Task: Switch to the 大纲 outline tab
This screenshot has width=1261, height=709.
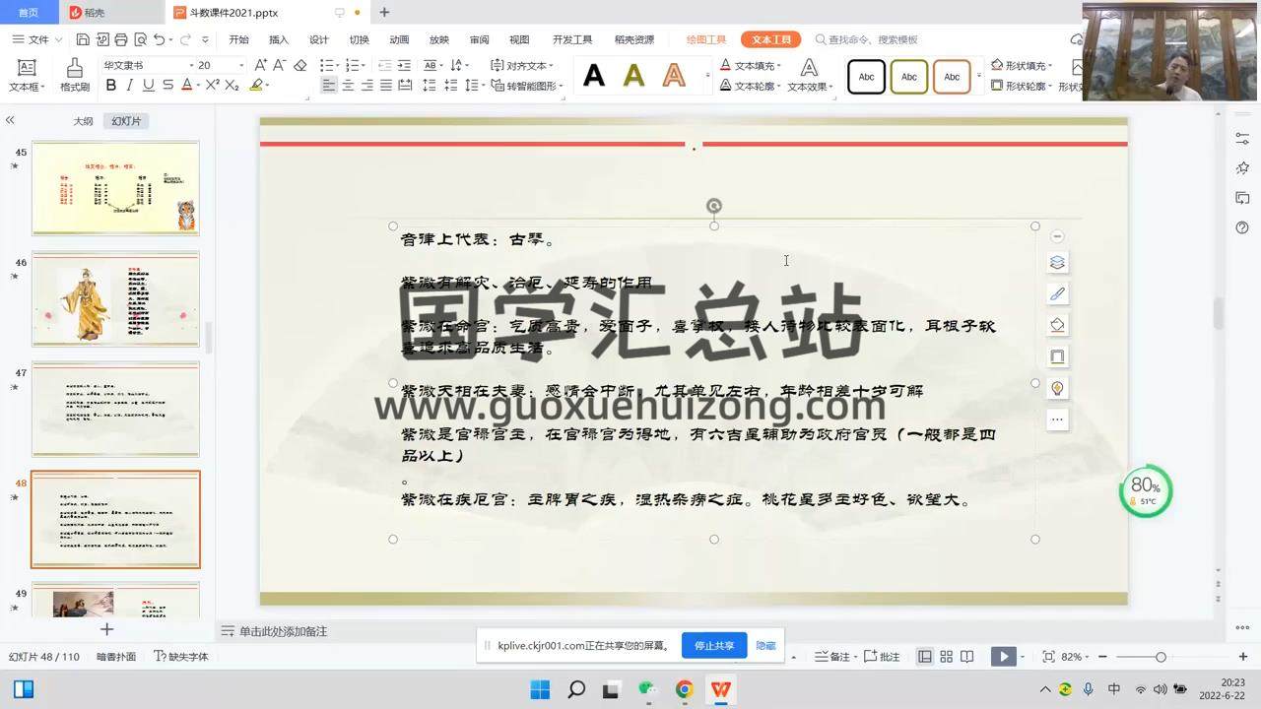Action: [x=83, y=121]
